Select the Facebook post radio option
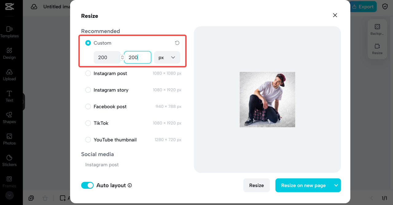 click(88, 107)
